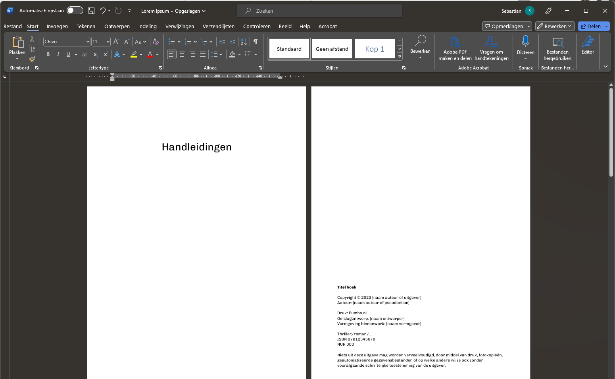Click the Save disk icon
615x379 pixels.
point(91,11)
